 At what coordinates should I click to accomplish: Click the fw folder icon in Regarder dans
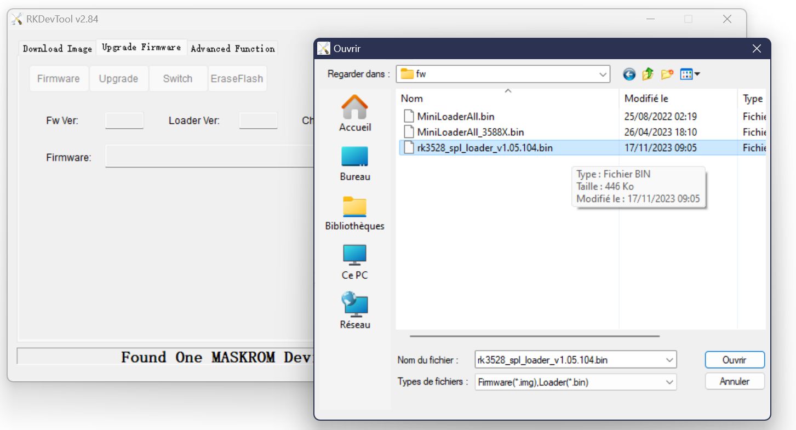click(x=406, y=74)
